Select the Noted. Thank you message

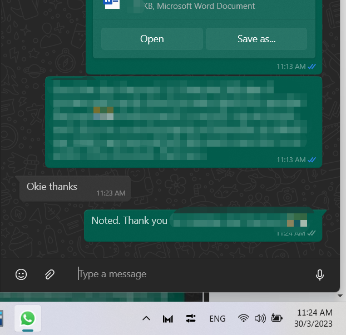coord(203,226)
